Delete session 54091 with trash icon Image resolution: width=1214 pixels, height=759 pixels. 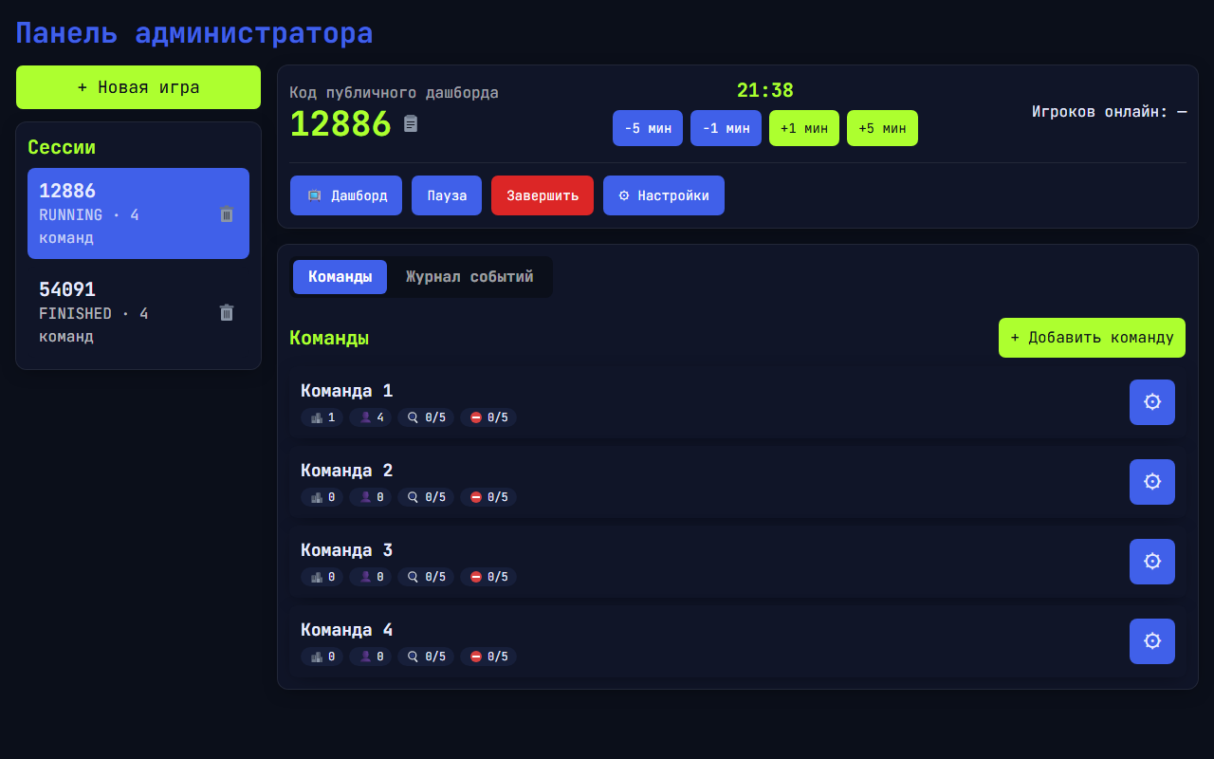[x=227, y=312]
